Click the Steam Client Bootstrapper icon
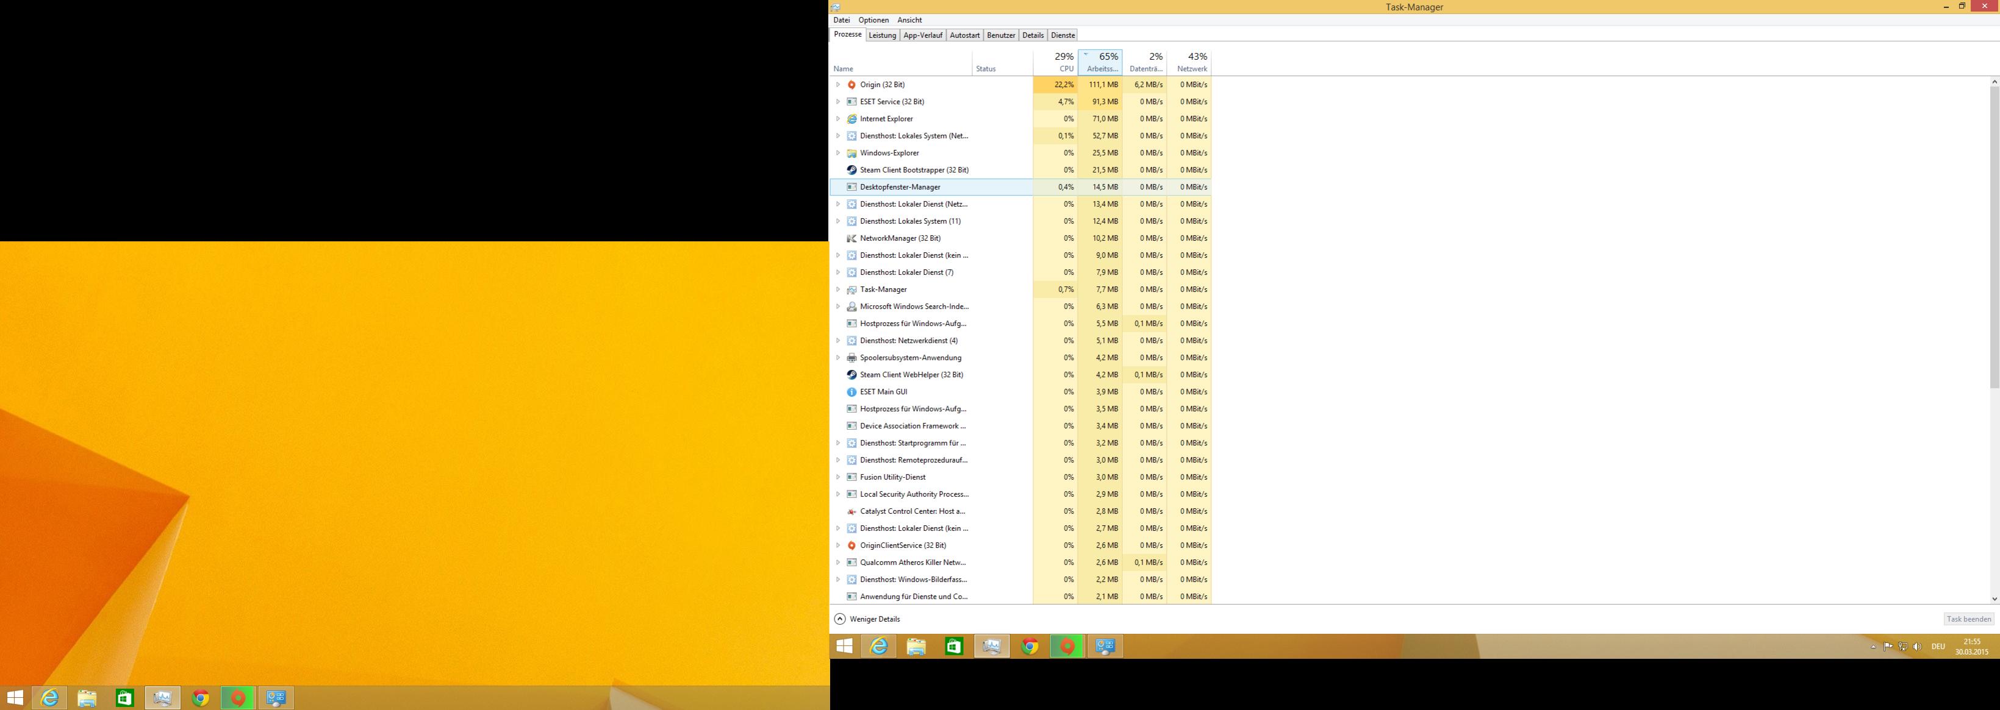Screen dimensions: 2000x710 [x=851, y=170]
